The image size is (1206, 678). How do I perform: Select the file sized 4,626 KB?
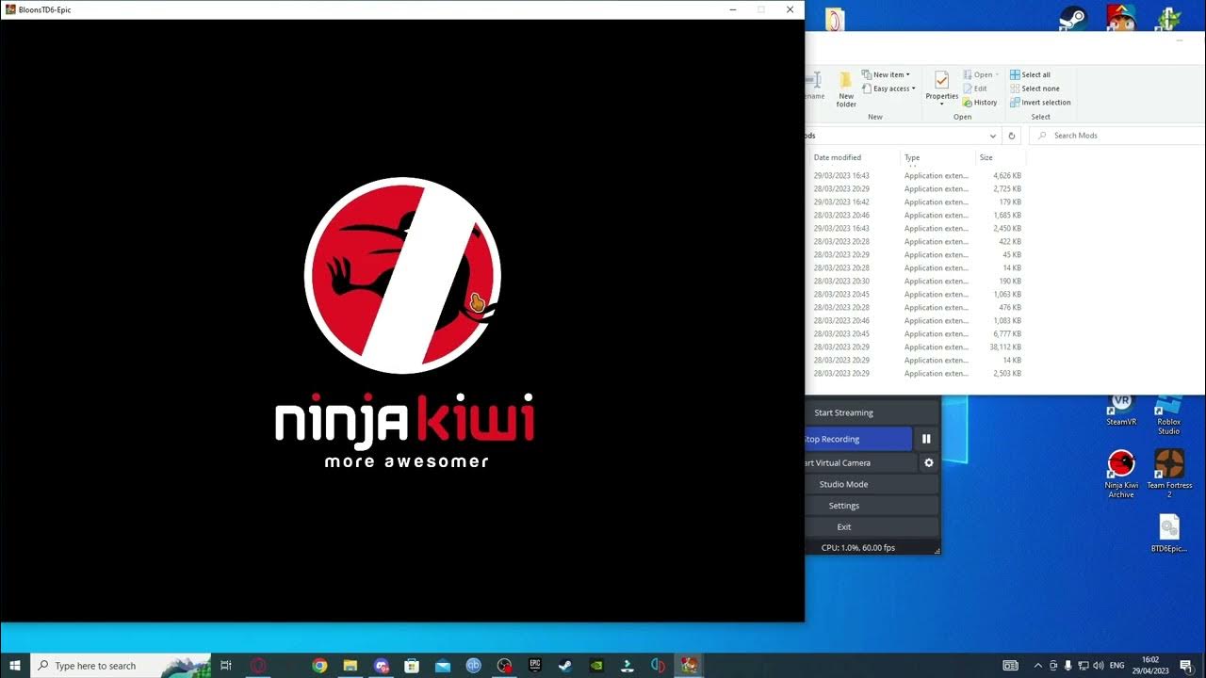tap(916, 175)
